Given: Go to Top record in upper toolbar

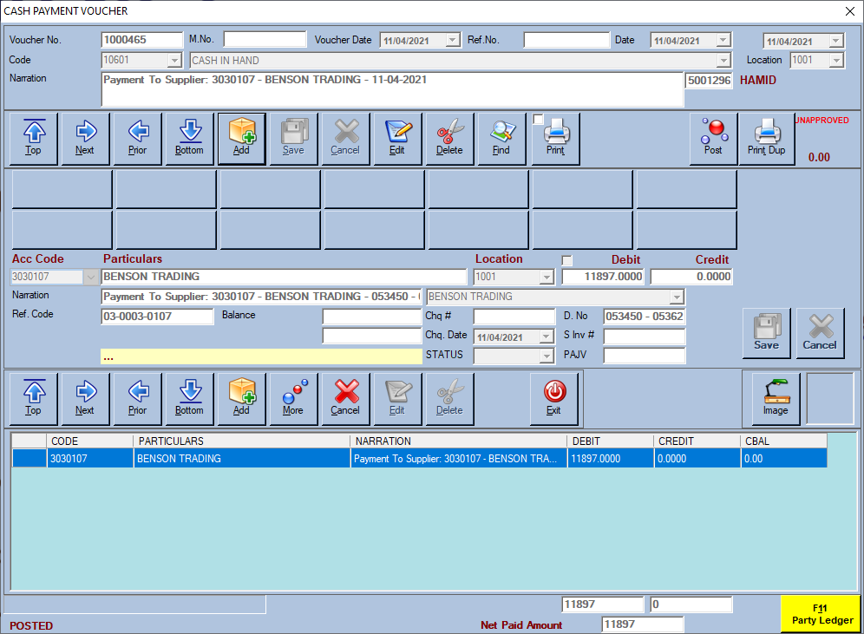Looking at the screenshot, I should 34,139.
